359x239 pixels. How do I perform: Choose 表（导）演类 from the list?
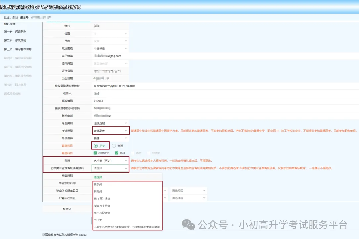(x=127, y=199)
